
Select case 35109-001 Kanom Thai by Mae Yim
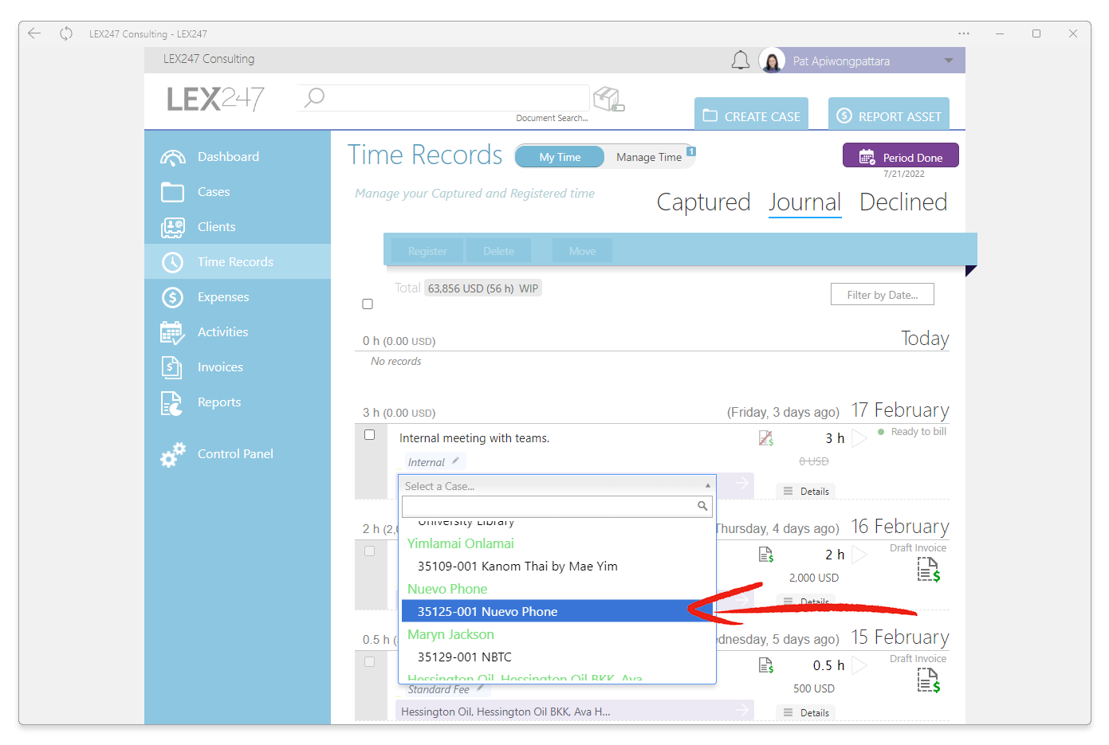pos(558,566)
